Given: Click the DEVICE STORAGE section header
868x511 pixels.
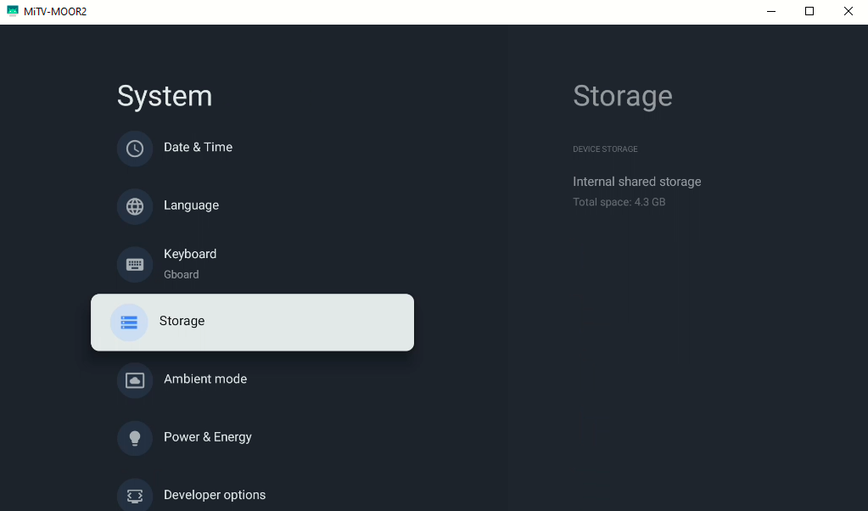Looking at the screenshot, I should pos(605,149).
